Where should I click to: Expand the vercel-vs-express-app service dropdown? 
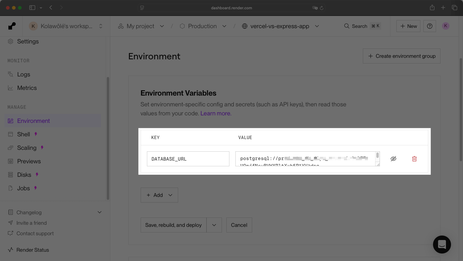click(317, 26)
